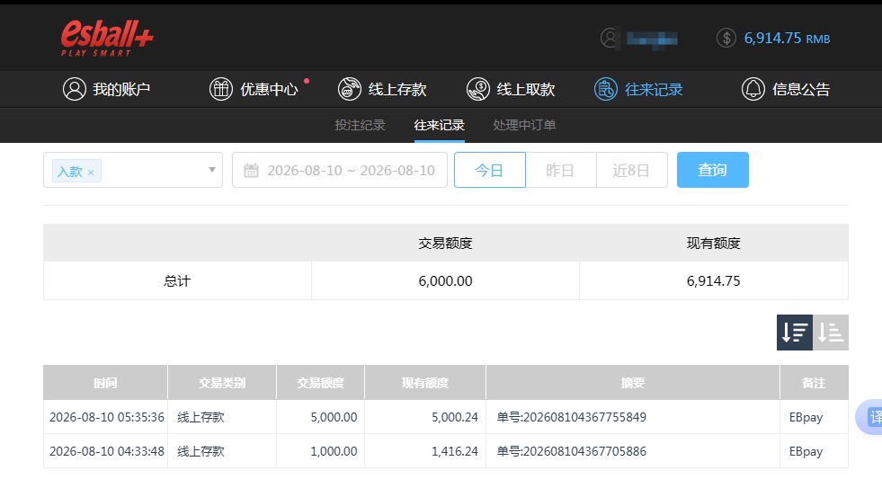The width and height of the screenshot is (882, 479).
Task: Click the blurred username text
Action: (652, 39)
